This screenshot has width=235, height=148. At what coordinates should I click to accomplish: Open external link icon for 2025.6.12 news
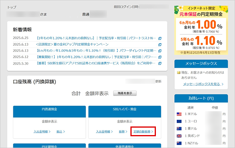[160, 57]
